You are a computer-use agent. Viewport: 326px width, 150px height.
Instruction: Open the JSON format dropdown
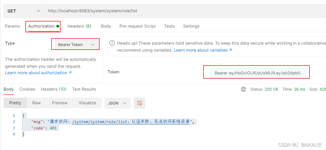click(117, 103)
